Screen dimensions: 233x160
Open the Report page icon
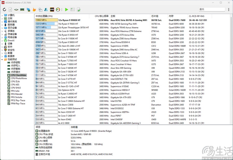[x=10, y=10]
